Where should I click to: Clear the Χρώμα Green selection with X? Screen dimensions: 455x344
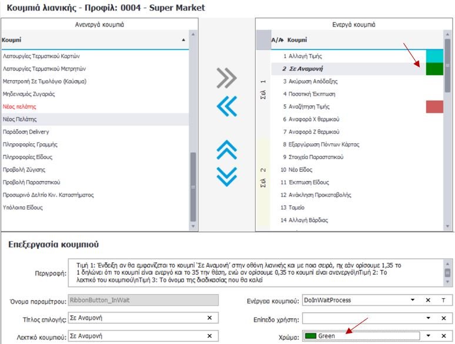pyautogui.click(x=444, y=336)
